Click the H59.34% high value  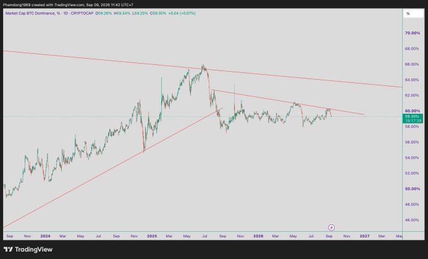(122, 13)
